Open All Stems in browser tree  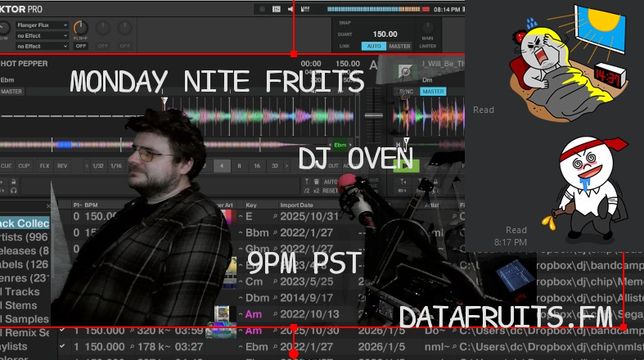(x=20, y=305)
